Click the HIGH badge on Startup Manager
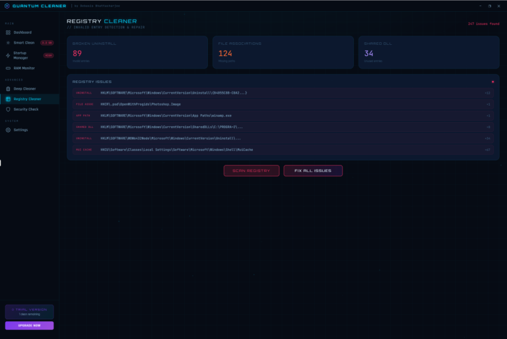 coord(48,55)
